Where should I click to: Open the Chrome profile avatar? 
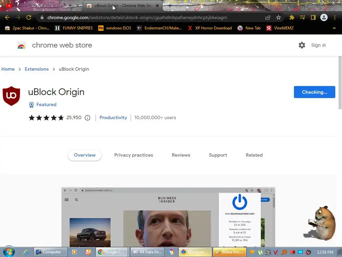click(324, 17)
